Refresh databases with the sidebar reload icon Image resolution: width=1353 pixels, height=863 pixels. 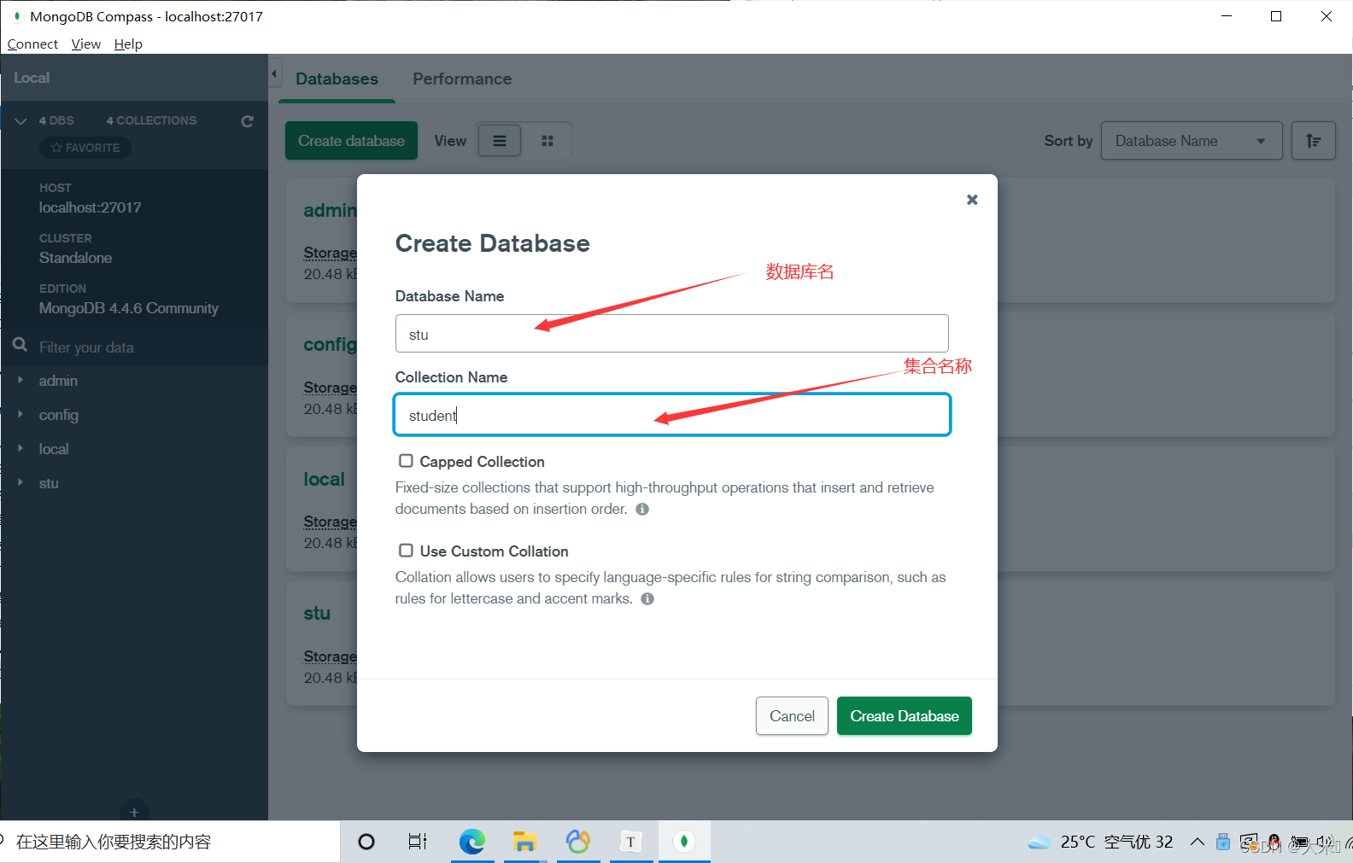(x=248, y=121)
